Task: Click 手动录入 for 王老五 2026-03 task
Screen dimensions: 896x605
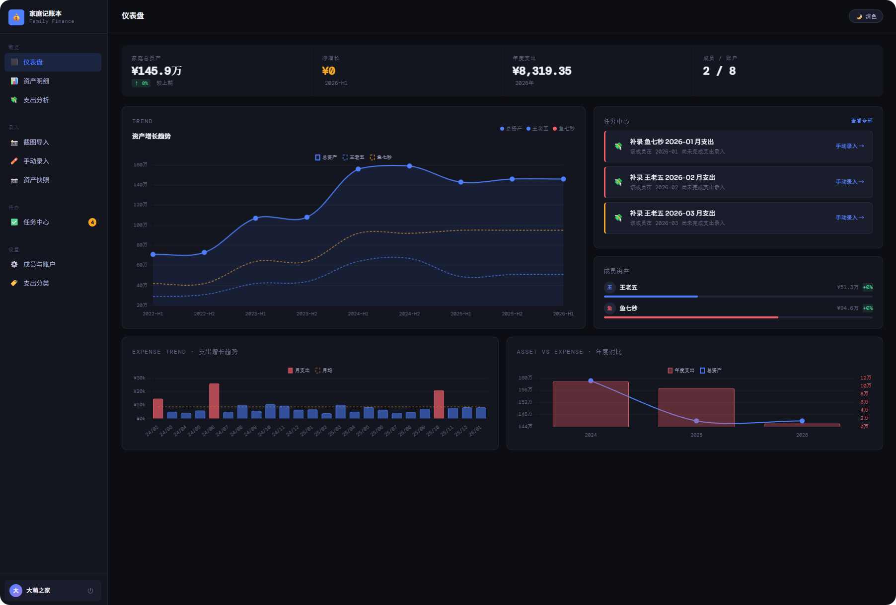Action: [849, 218]
